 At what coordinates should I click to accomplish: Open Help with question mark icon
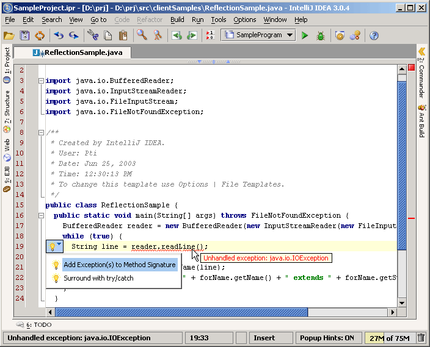[374, 35]
